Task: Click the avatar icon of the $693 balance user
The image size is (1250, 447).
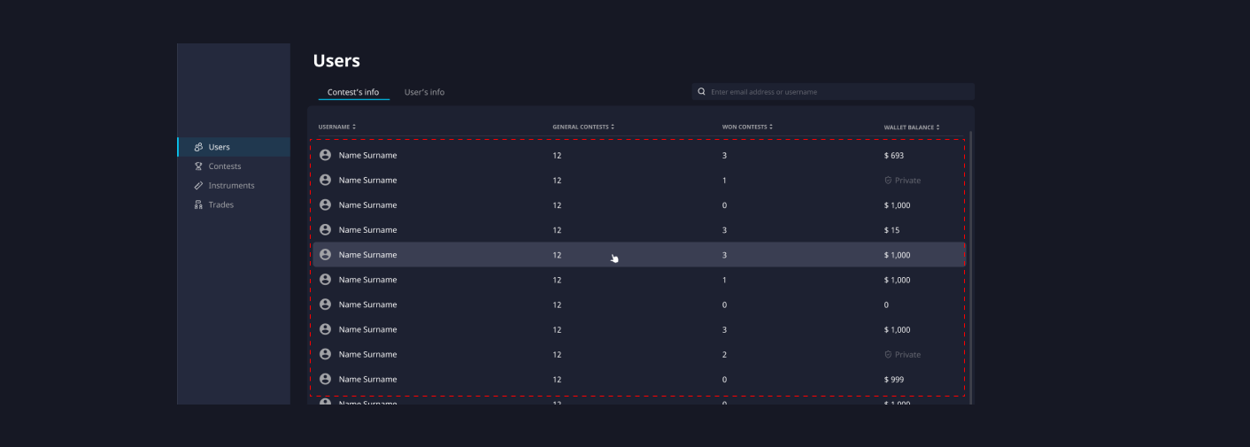Action: 325,155
